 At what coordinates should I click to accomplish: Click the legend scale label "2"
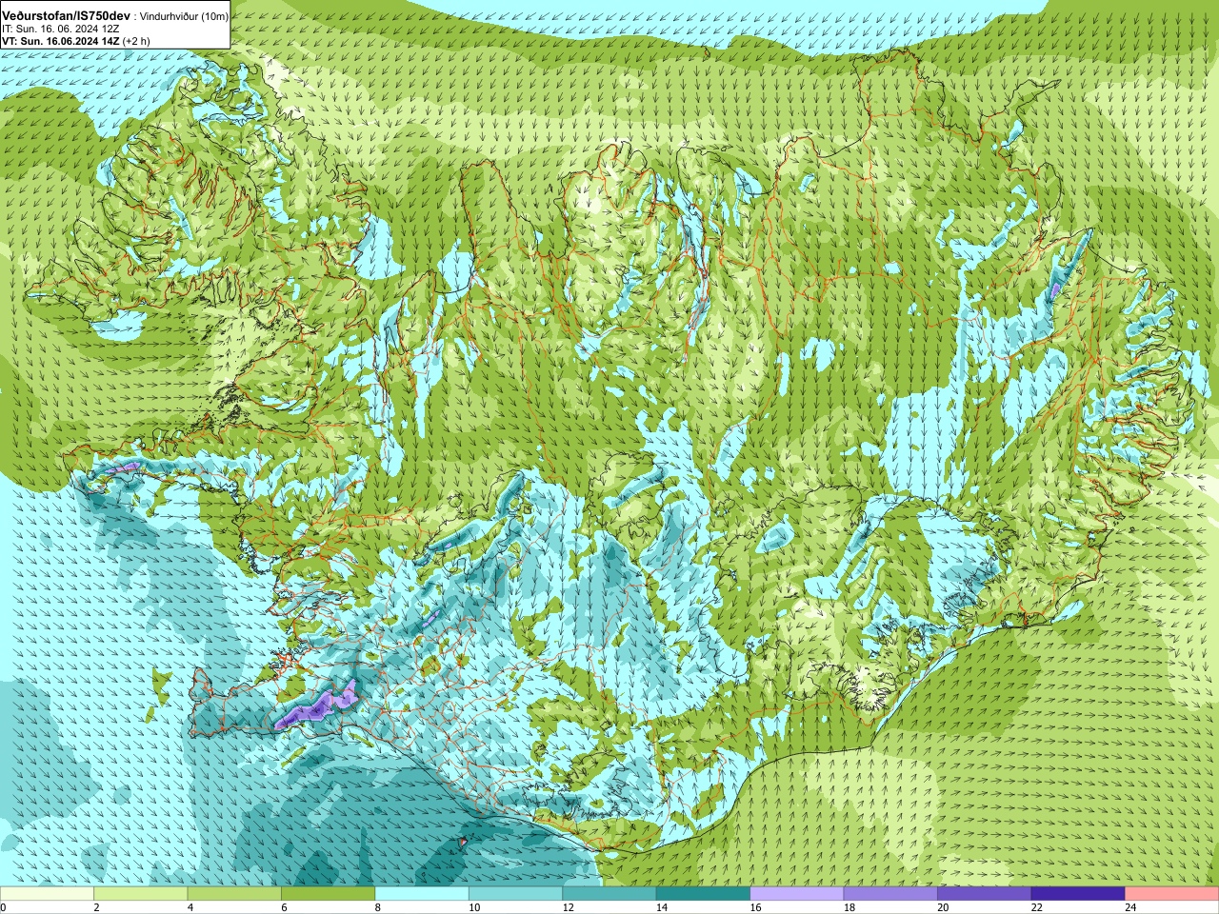pyautogui.click(x=96, y=907)
